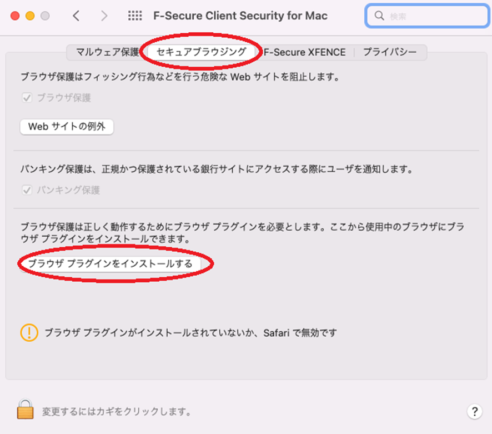Click the description starting ブラウザ保護は正しく動作する
The width and height of the screenshot is (492, 434).
(242, 233)
